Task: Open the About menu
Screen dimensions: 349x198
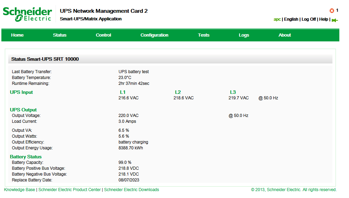Action: click(285, 35)
